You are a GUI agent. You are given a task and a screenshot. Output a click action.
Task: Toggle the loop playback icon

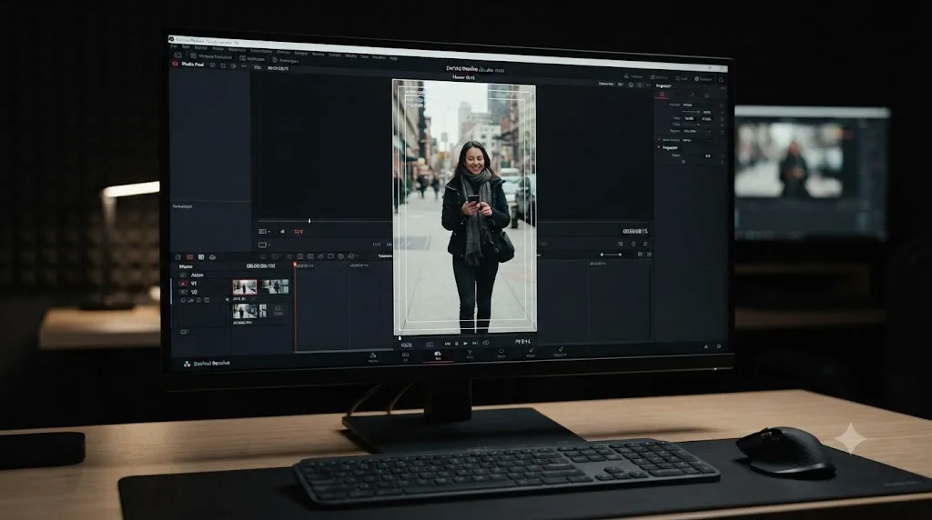coord(486,343)
